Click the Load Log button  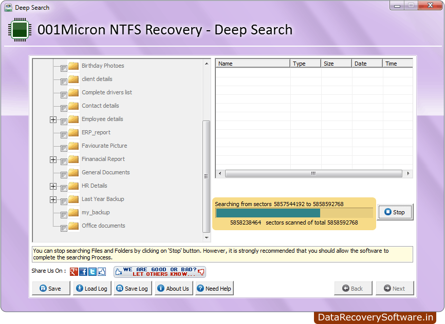(92, 288)
